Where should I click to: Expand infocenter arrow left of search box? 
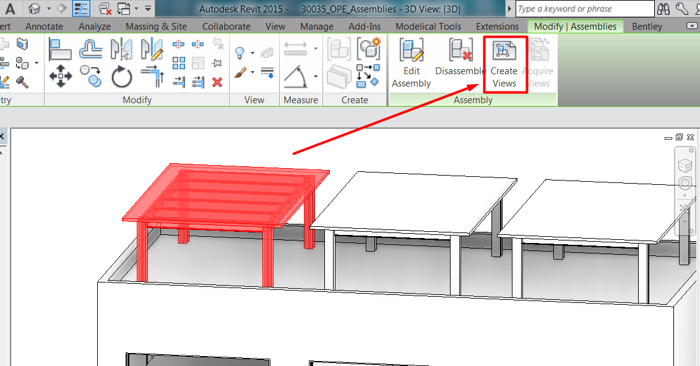click(509, 9)
